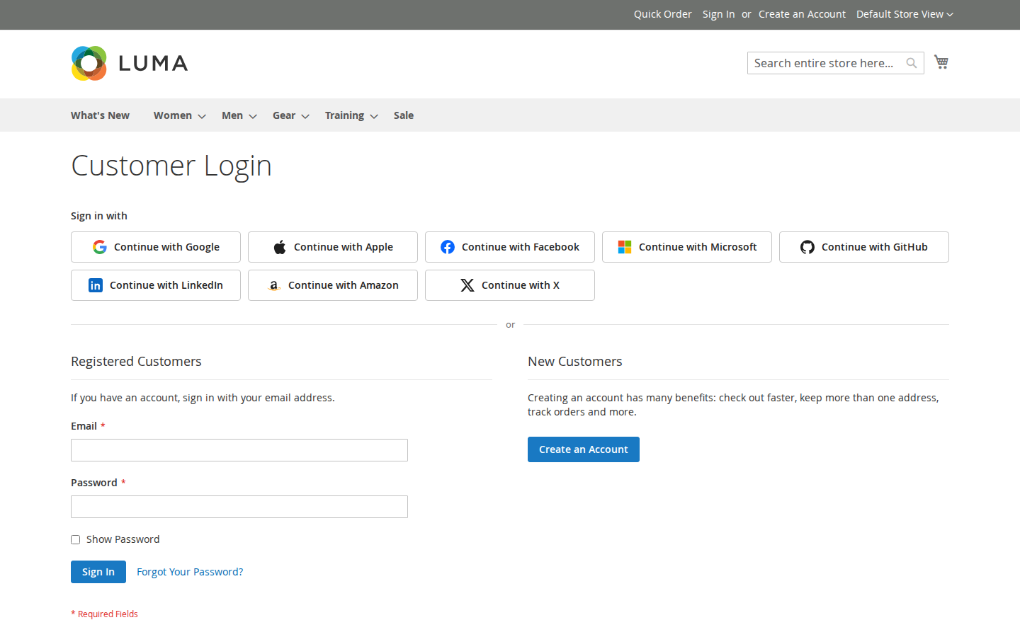
Task: Open the What's New menu item
Action: point(100,115)
